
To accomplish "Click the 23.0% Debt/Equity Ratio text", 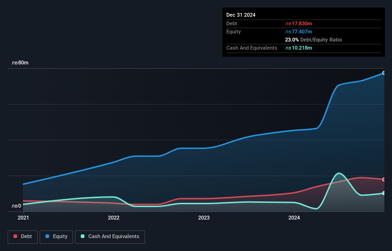I will (x=314, y=40).
